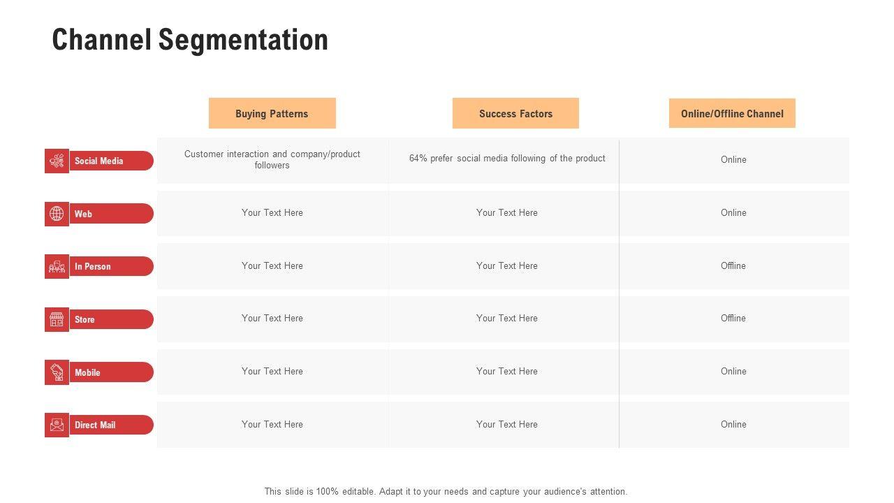Click the Store row label
The height and width of the screenshot is (503, 894).
tap(85, 319)
